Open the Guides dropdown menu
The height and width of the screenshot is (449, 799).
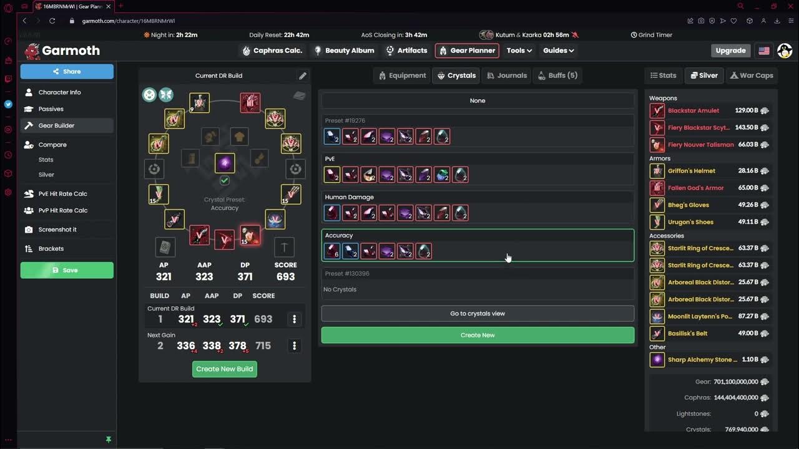558,51
